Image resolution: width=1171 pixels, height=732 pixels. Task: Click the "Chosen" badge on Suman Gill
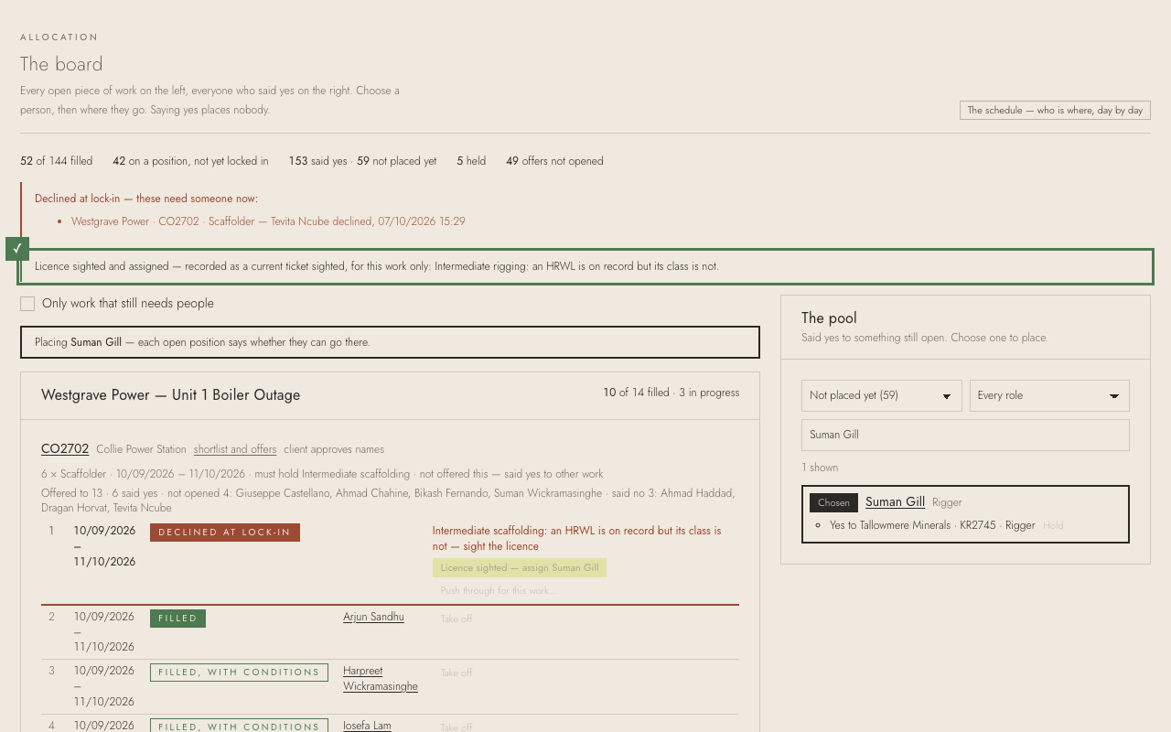833,502
